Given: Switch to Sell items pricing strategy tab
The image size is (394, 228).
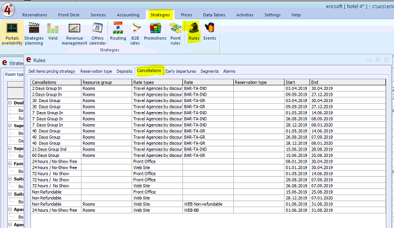Looking at the screenshot, I should [52, 71].
